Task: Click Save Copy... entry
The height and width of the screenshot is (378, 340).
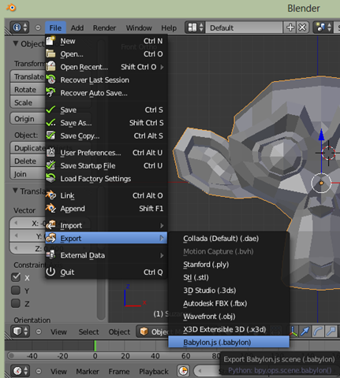Action: (106, 135)
